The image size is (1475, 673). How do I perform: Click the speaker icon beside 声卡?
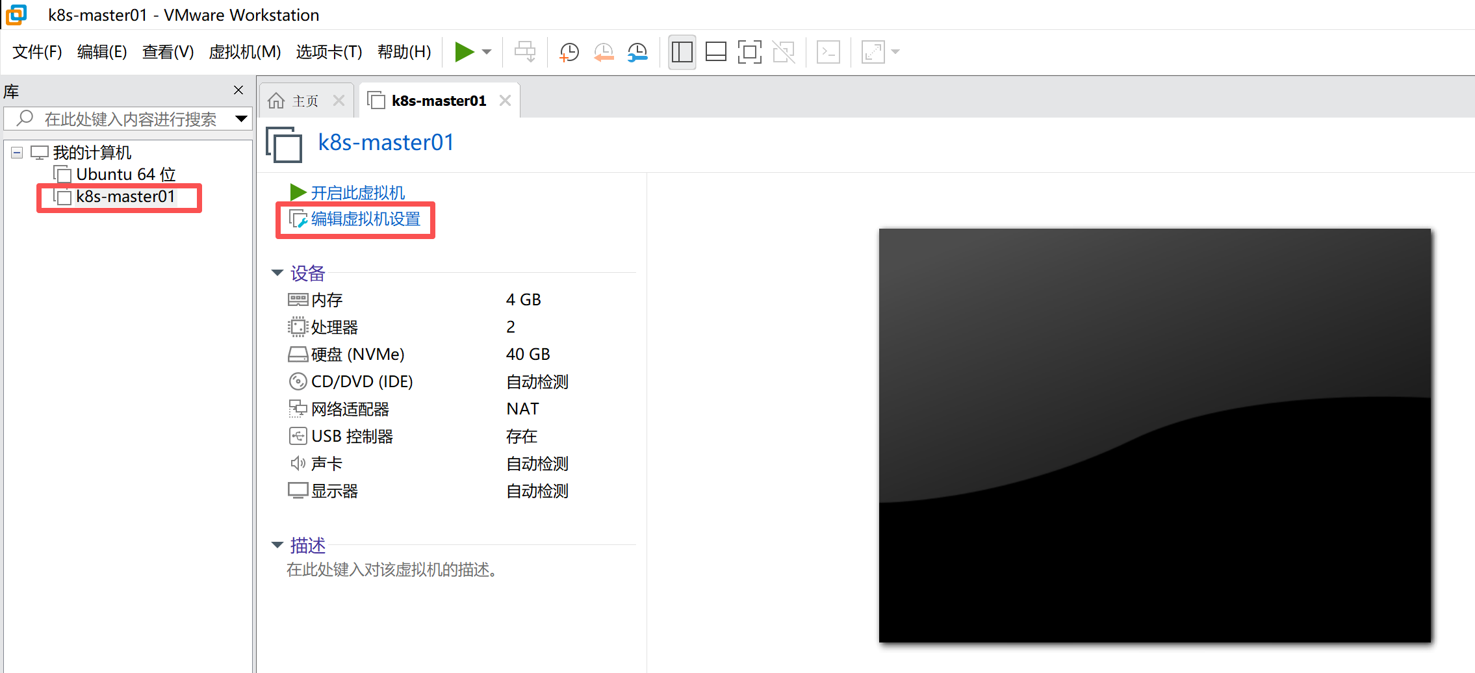(x=298, y=463)
